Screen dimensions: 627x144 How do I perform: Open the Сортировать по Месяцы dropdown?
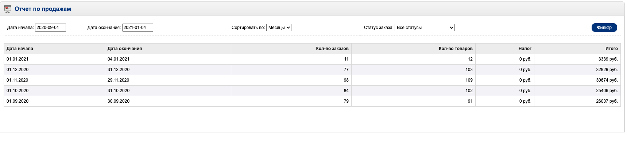279,28
